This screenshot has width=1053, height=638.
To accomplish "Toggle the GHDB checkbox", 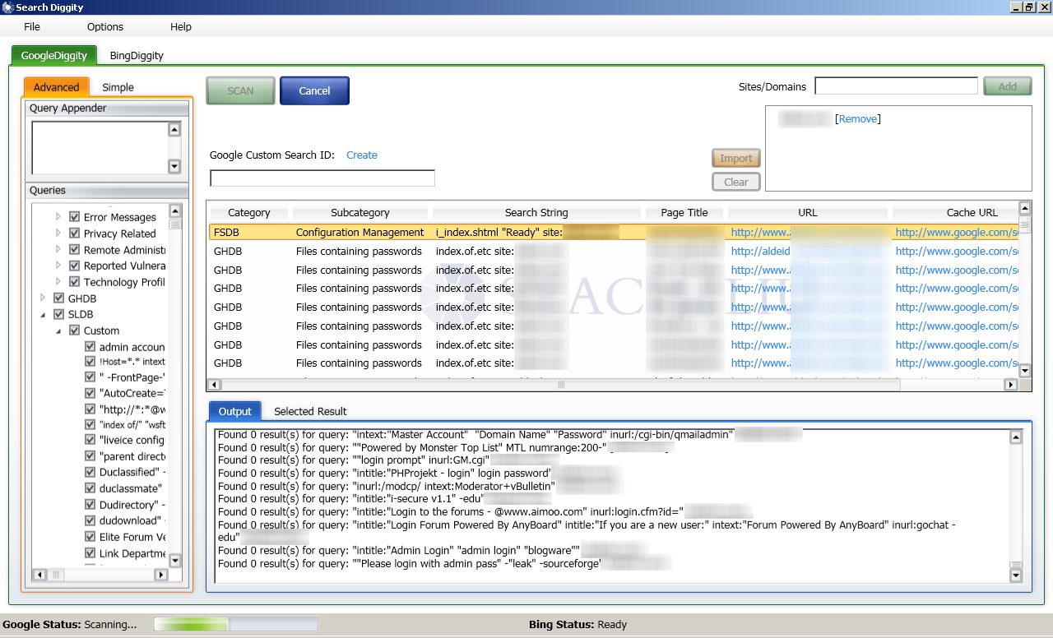I will (59, 298).
